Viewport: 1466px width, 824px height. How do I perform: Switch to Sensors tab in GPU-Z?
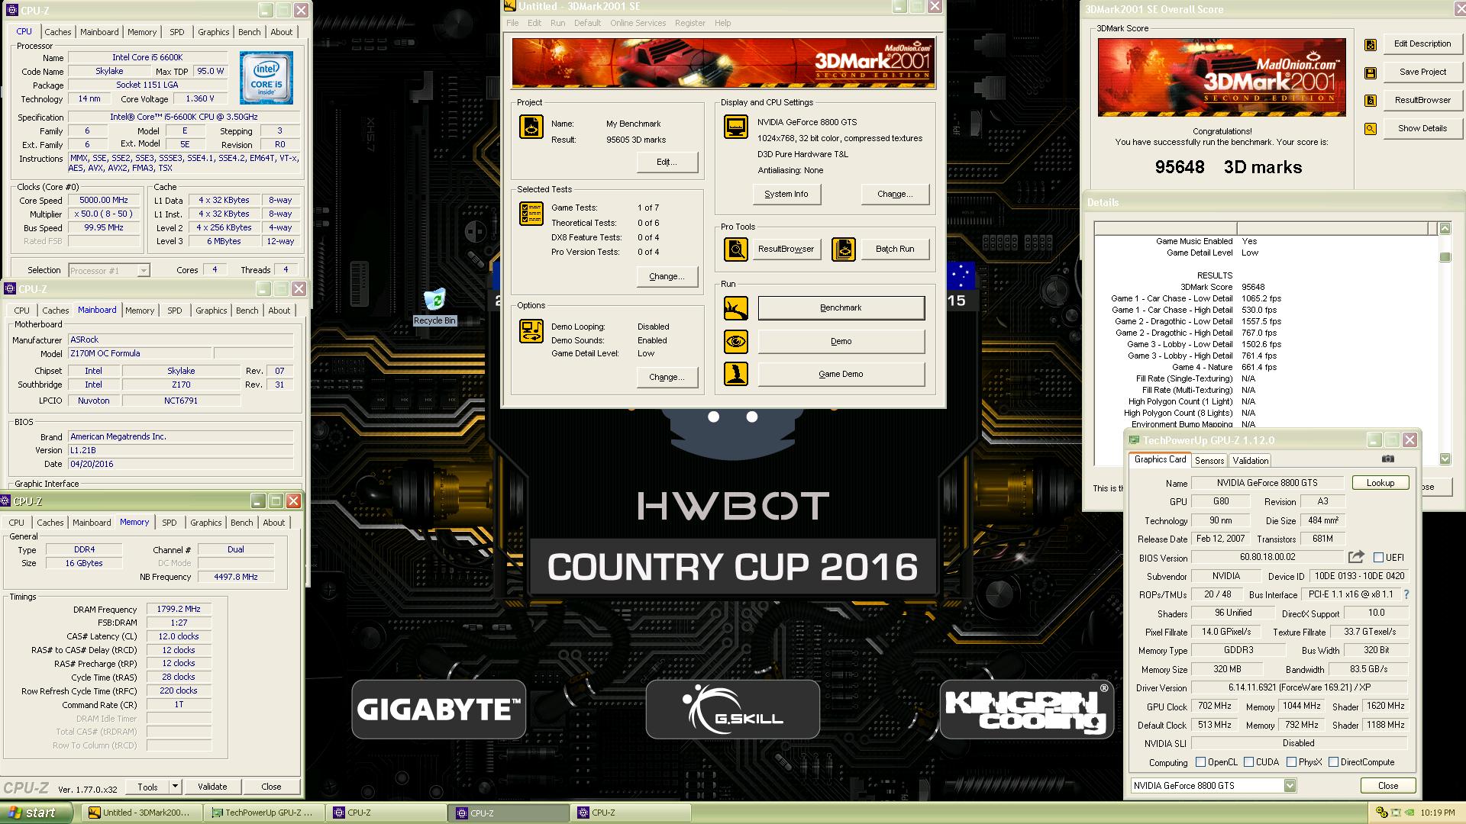1209,461
